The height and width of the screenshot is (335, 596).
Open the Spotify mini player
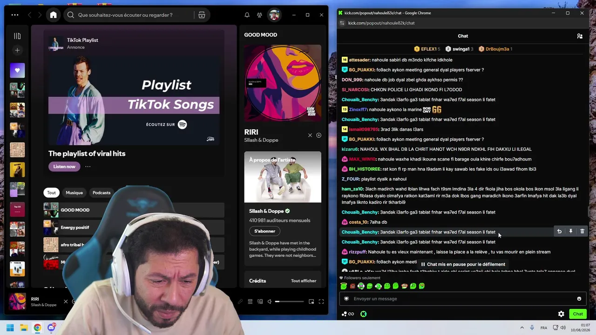312,301
